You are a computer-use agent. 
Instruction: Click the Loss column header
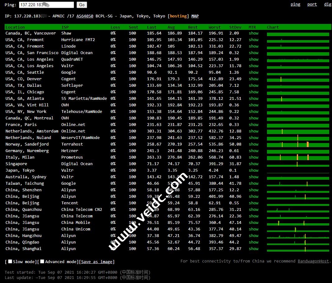[x=115, y=27]
